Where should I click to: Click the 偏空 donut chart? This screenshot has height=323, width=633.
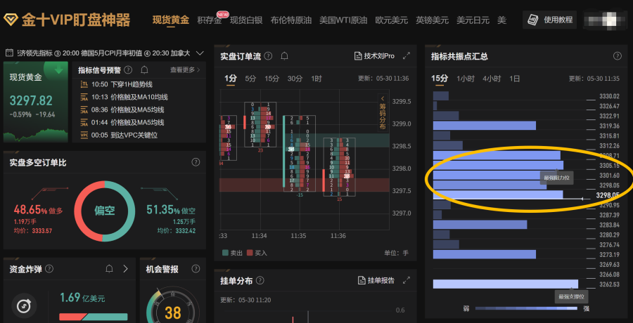coord(105,211)
